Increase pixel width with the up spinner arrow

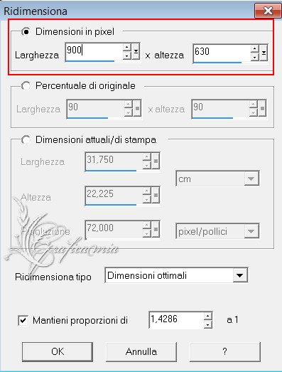[126, 47]
